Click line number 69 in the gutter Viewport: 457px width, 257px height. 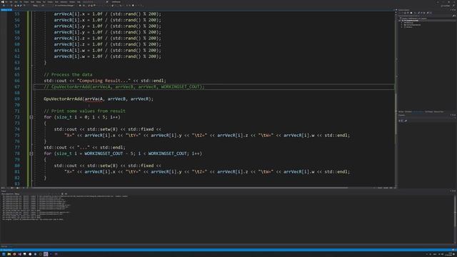(17, 99)
